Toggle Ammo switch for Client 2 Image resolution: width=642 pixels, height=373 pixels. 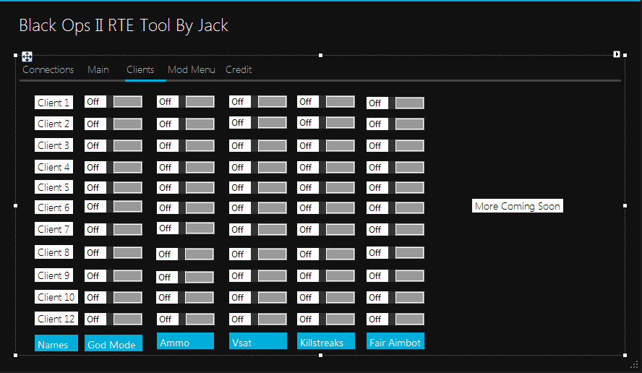pyautogui.click(x=186, y=124)
